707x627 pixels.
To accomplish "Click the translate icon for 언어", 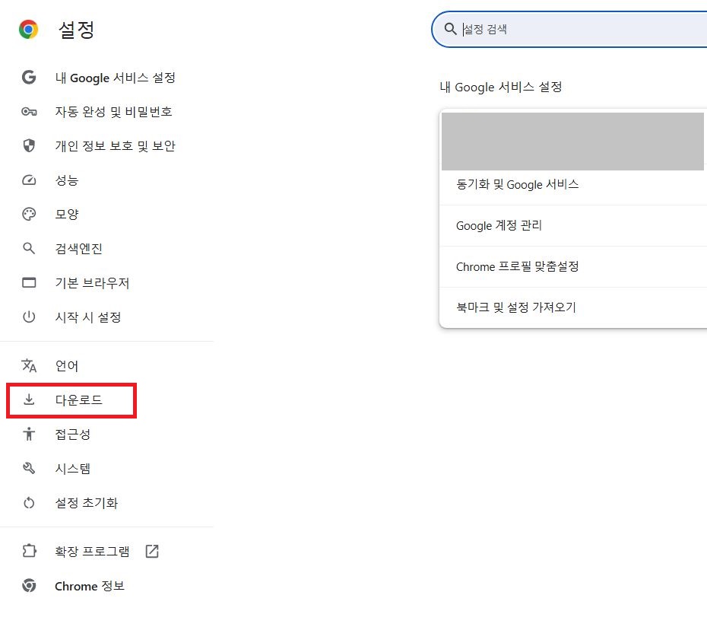I will pos(29,365).
